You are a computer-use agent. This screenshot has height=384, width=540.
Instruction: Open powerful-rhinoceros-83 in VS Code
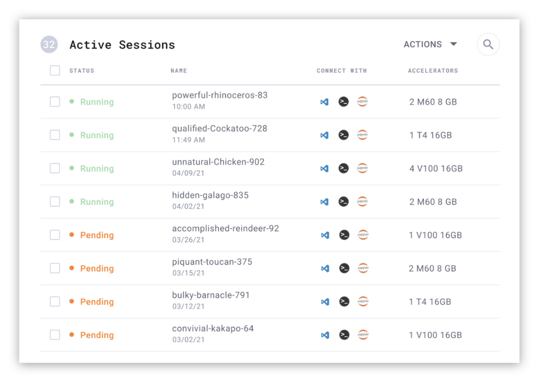324,102
